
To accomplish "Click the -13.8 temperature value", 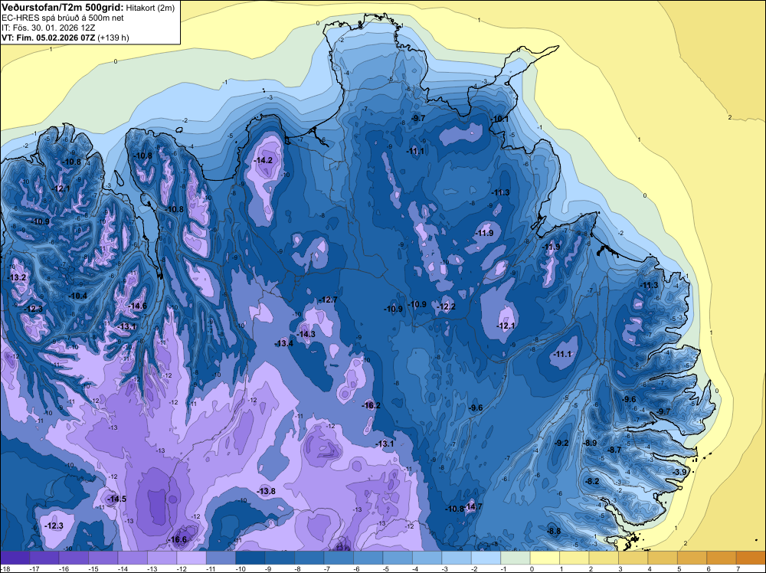I will tap(267, 491).
